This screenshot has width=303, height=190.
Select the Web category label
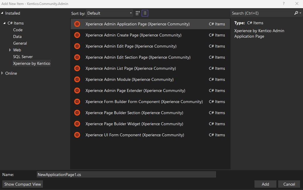pyautogui.click(x=17, y=50)
